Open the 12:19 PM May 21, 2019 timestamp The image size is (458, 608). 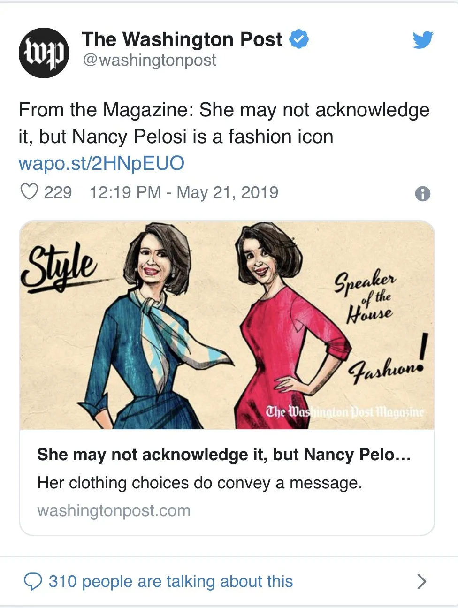tap(184, 192)
